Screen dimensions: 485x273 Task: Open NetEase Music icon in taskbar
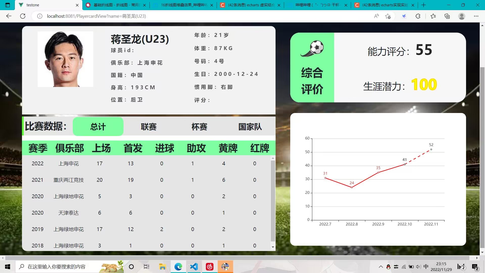(209, 267)
